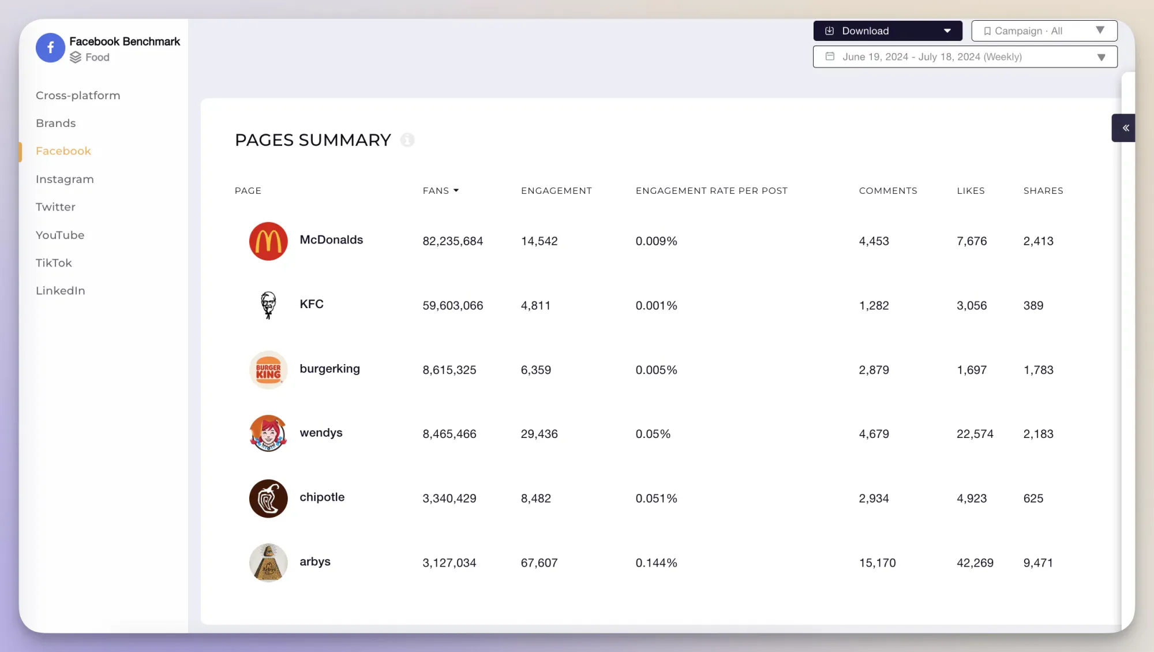Open the Brands section

[x=55, y=123]
